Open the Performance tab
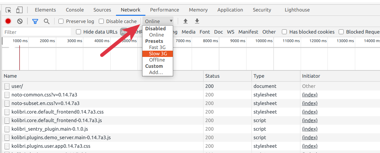 (164, 10)
